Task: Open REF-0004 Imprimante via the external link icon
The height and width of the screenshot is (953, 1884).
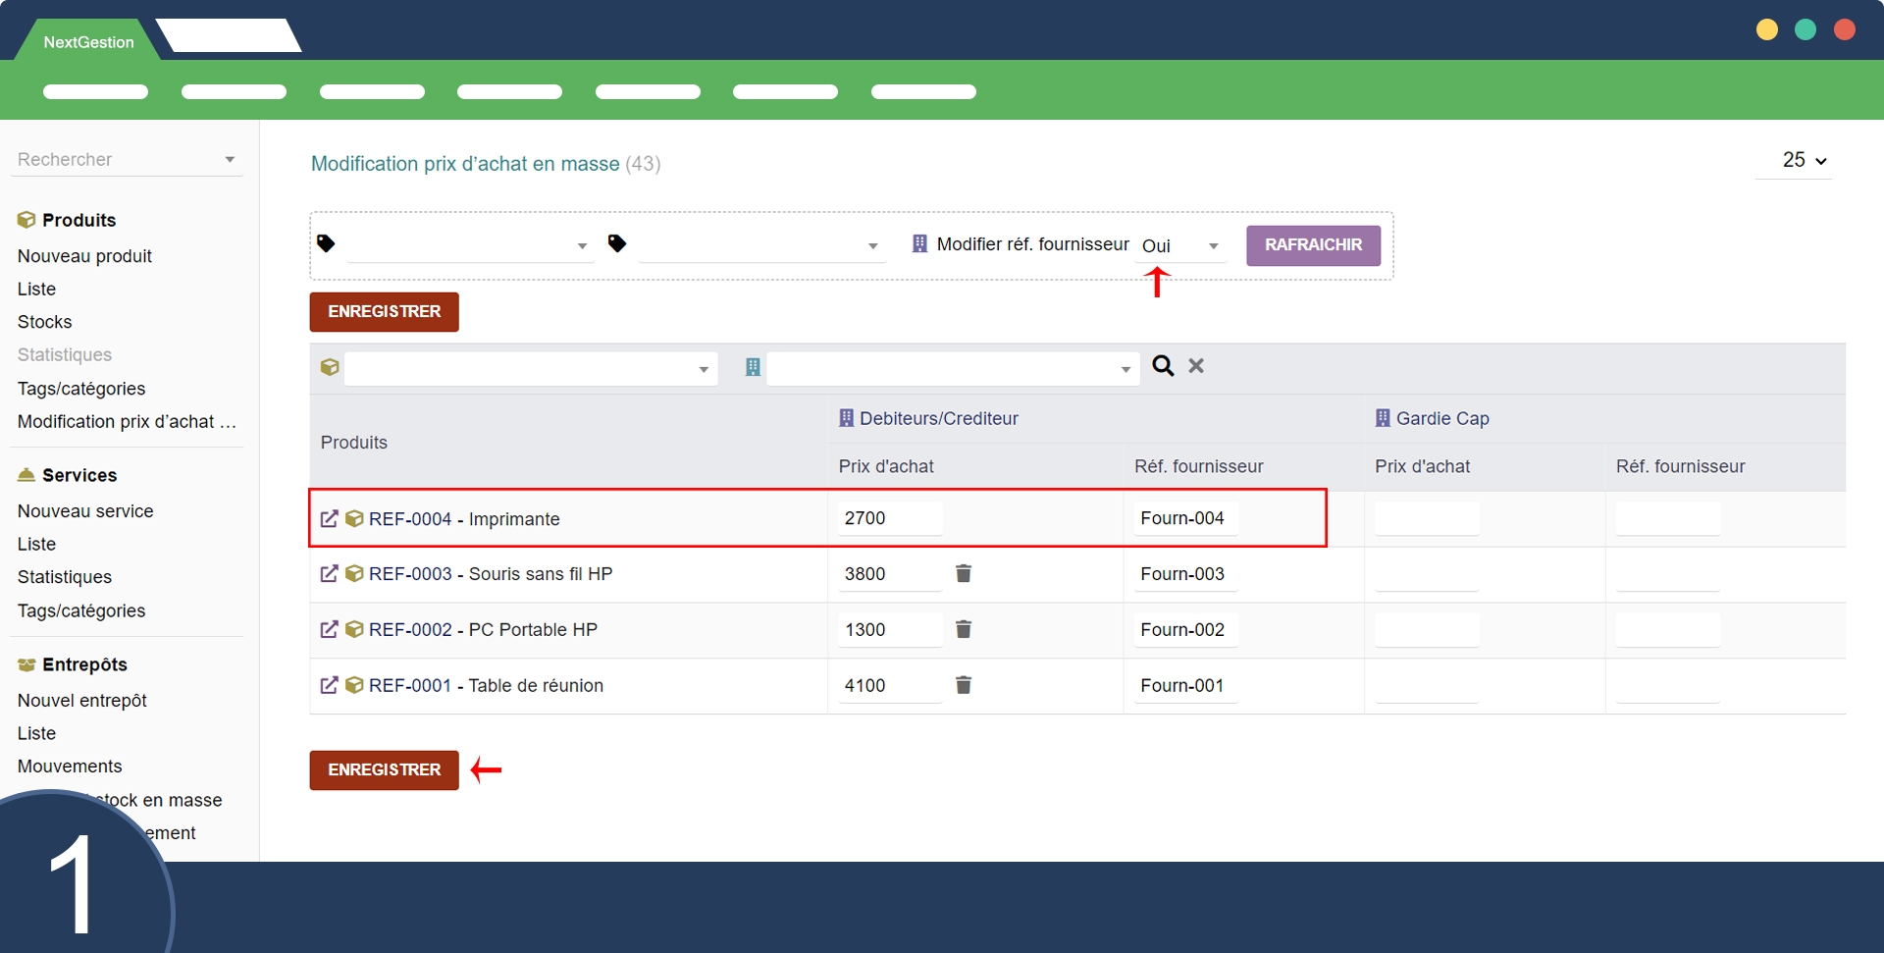Action: tap(330, 519)
